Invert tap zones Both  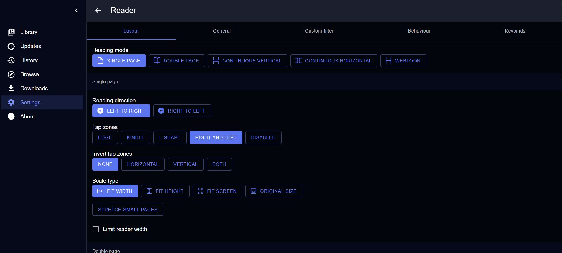[219, 164]
